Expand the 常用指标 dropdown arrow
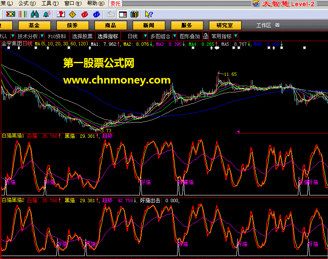328x259 pixels. [x=236, y=36]
